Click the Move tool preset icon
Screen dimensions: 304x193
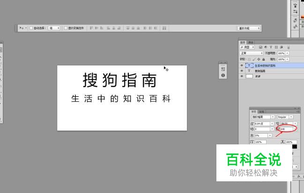pyautogui.click(x=22, y=28)
